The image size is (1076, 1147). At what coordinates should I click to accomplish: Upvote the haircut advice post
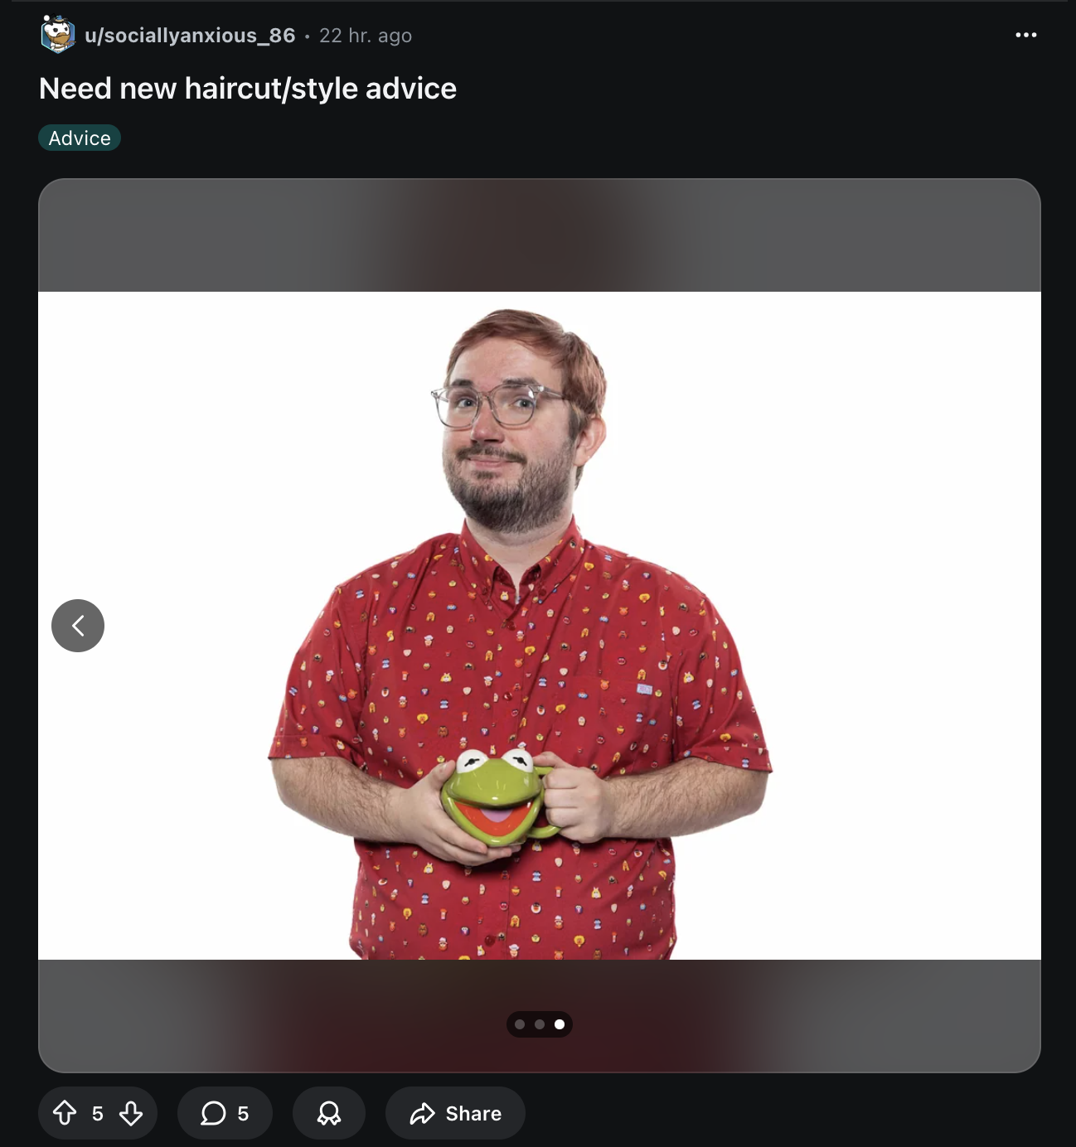click(65, 1113)
